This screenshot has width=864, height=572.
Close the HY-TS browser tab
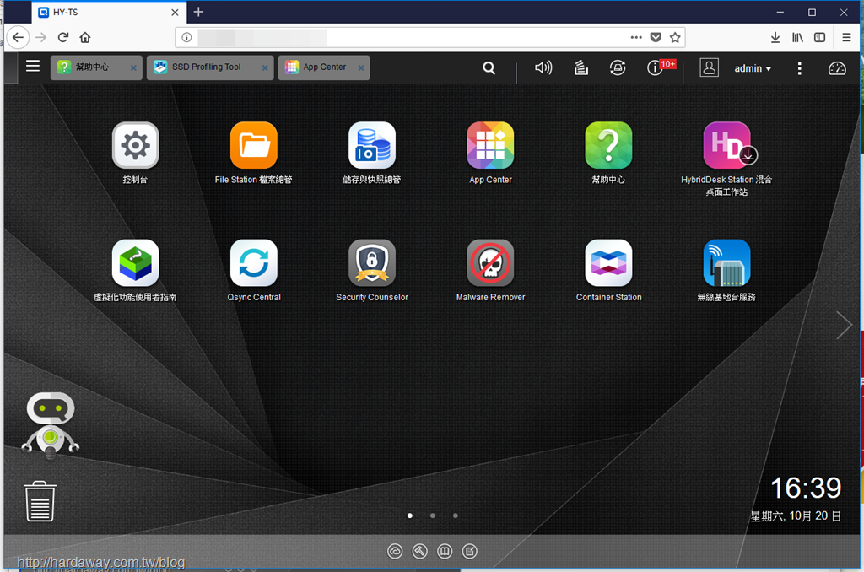(x=175, y=12)
